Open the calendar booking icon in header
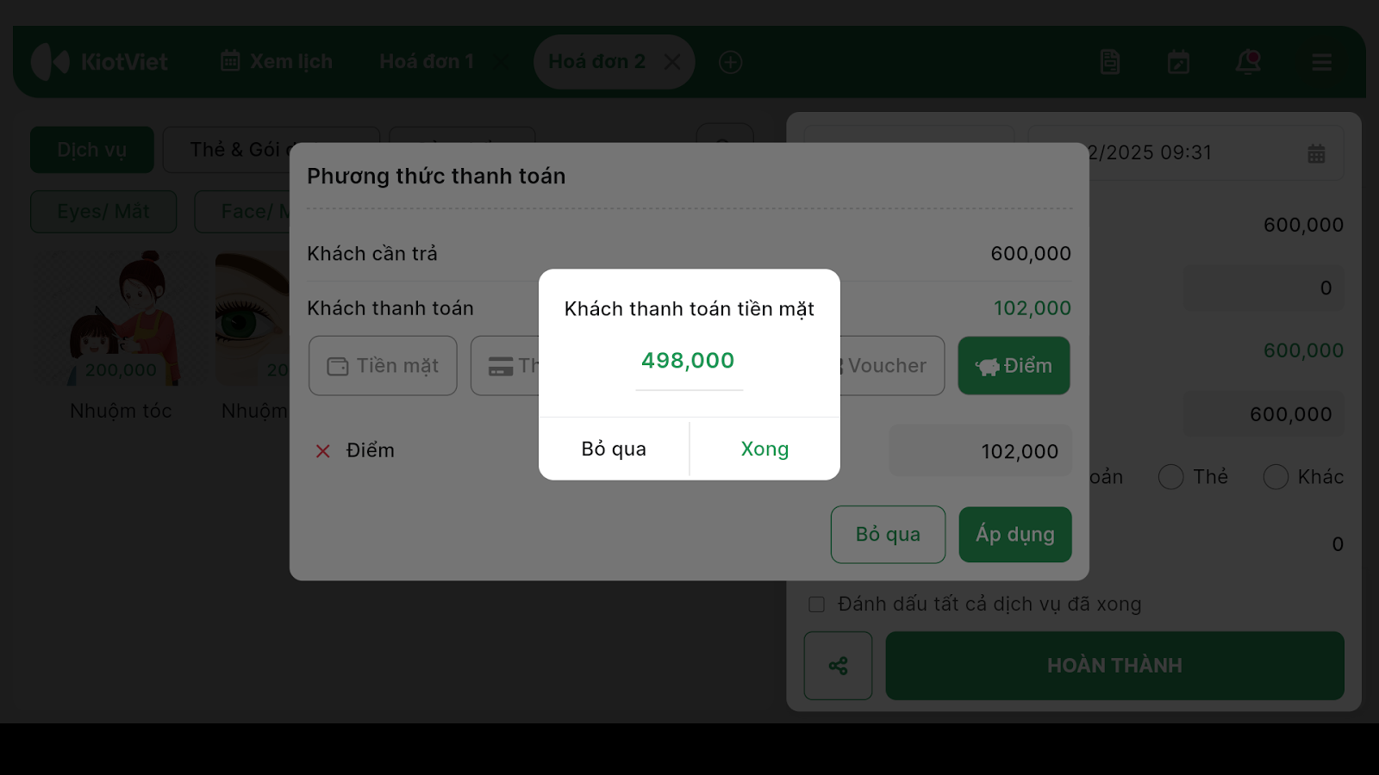Image resolution: width=1379 pixels, height=775 pixels. (x=1178, y=62)
